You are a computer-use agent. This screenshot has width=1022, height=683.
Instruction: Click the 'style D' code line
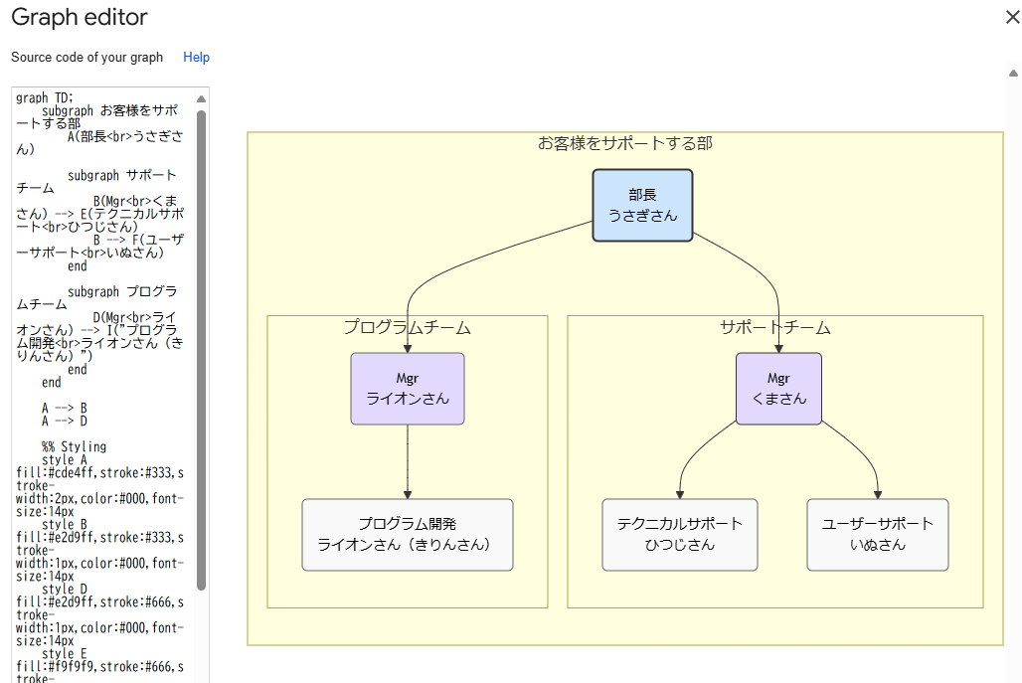(x=64, y=590)
